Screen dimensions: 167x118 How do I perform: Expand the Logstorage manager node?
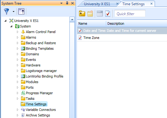[x=18, y=71]
